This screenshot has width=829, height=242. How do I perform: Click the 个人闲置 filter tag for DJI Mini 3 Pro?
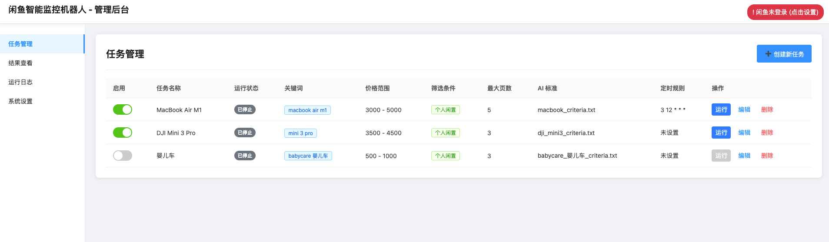pos(445,133)
